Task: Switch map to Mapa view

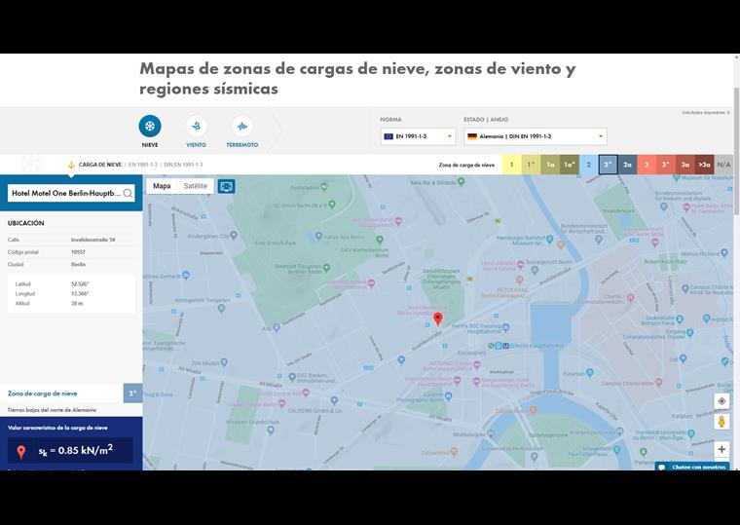Action: click(162, 186)
